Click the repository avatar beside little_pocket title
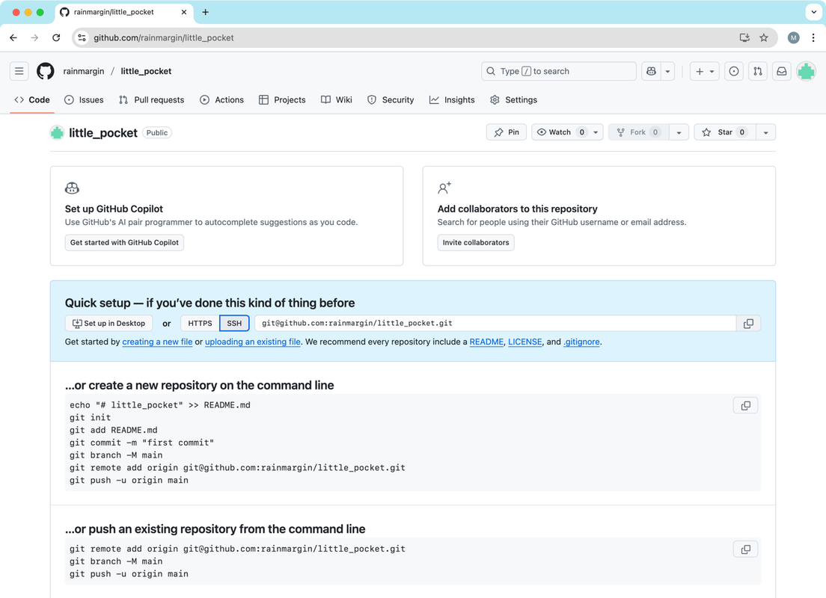The width and height of the screenshot is (826, 598). point(57,132)
